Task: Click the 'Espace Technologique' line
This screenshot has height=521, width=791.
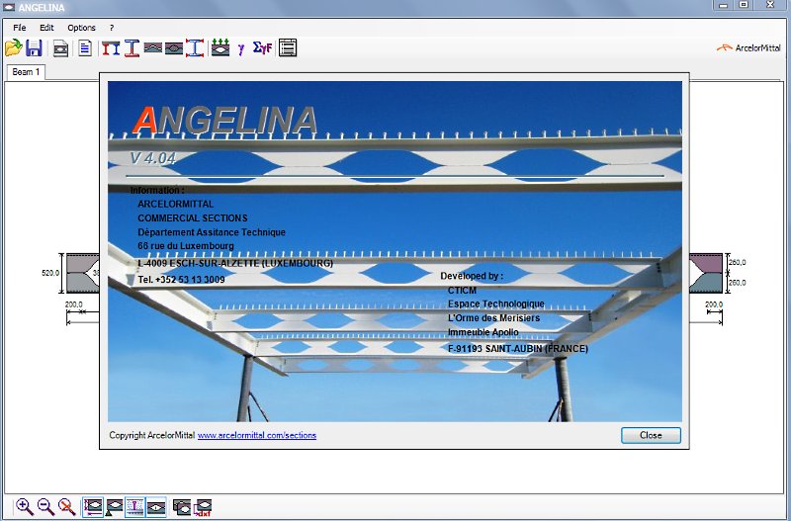Action: coord(496,304)
